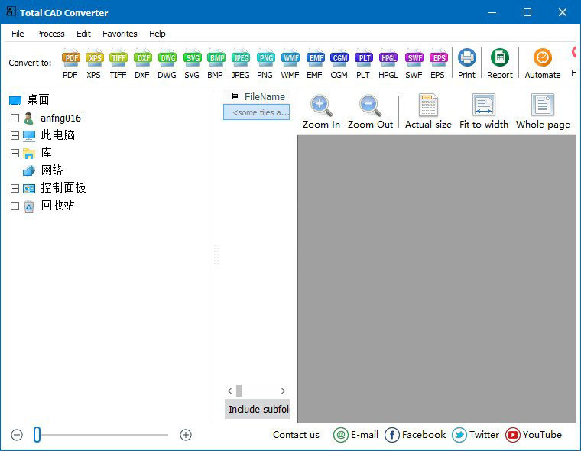Click the Include subfolders button
The height and width of the screenshot is (451, 581).
coord(257,409)
